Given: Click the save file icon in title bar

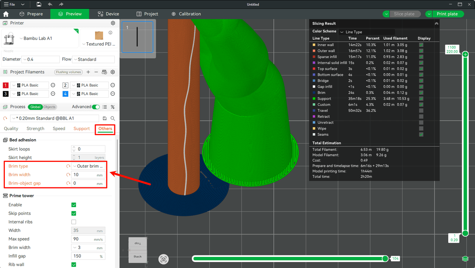Looking at the screenshot, I should 39,4.
